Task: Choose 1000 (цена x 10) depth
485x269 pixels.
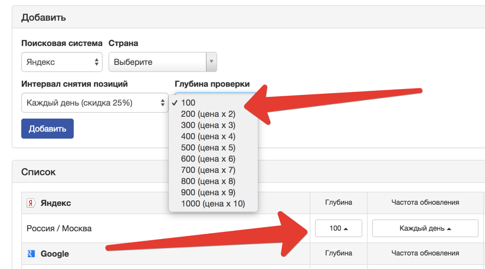Action: pyautogui.click(x=212, y=204)
